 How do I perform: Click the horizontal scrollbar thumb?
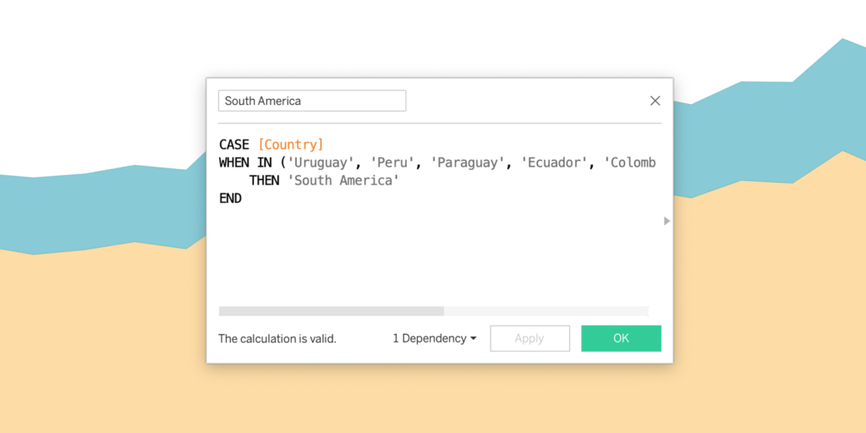click(x=332, y=311)
